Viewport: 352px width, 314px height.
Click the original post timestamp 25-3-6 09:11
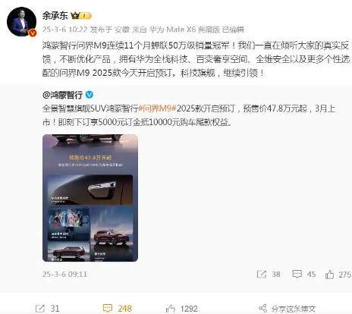(x=64, y=274)
